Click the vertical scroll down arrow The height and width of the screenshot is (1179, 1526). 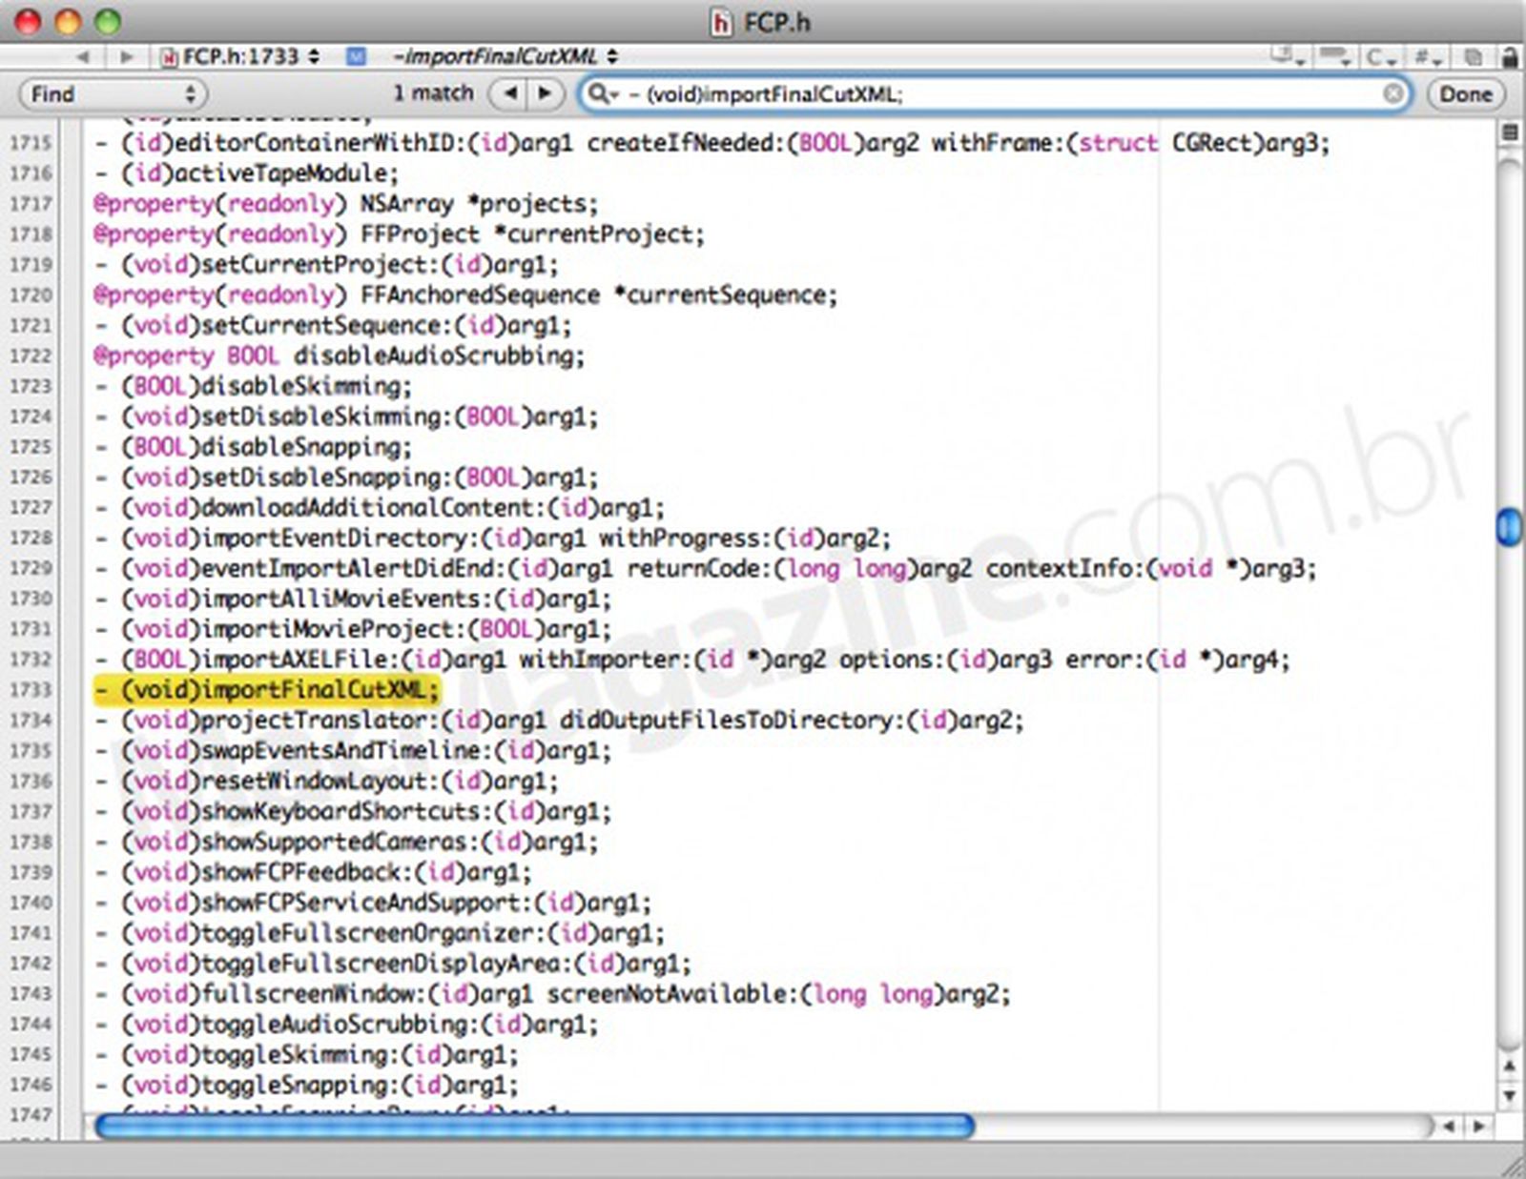pos(1509,1096)
